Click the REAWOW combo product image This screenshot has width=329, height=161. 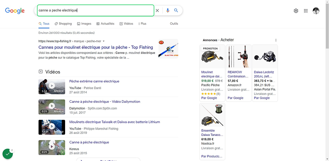[239, 57]
